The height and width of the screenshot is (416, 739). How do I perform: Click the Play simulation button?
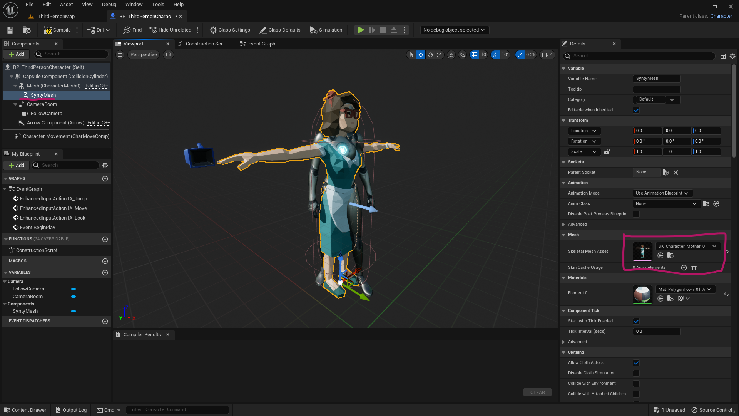tap(361, 30)
